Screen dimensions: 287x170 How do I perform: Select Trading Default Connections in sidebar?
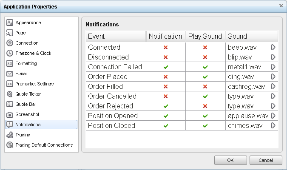(44, 145)
